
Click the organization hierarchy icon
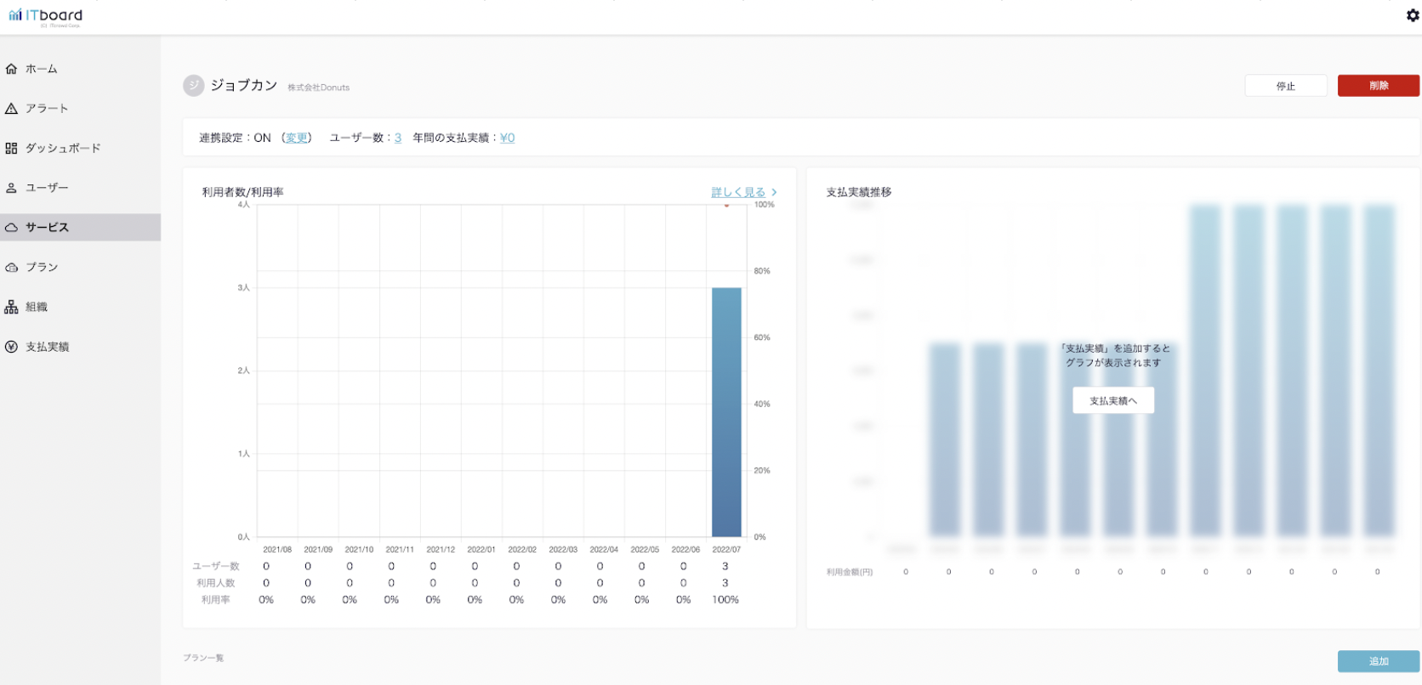11,307
